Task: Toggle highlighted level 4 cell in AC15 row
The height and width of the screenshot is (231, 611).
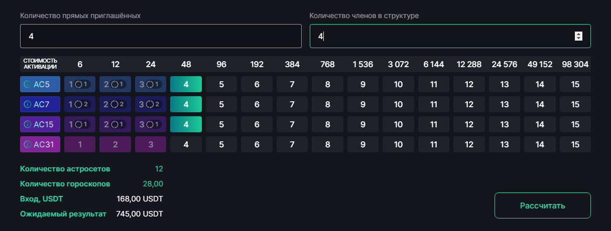Action: (186, 125)
